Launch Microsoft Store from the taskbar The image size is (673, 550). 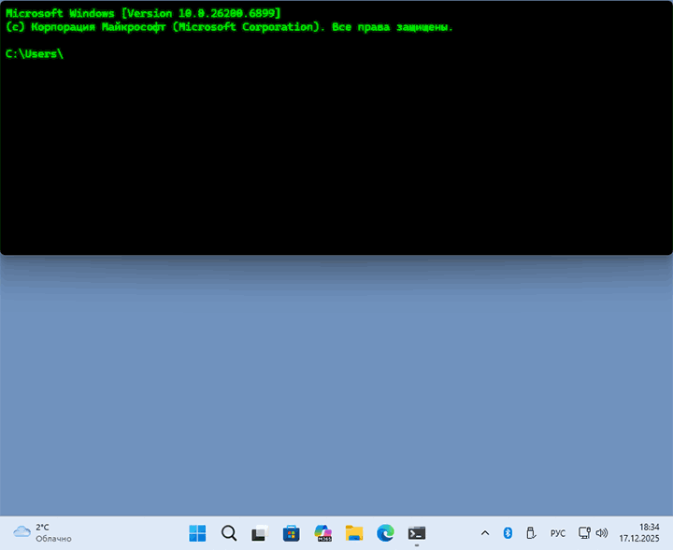[x=291, y=533]
